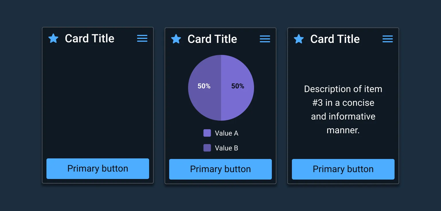Viewport: 441px width, 211px height.
Task: Expand options via the first card's menu icon
Action: pos(142,39)
